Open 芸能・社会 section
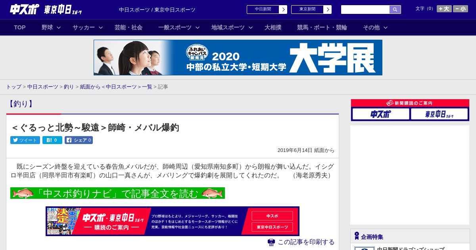 click(x=129, y=27)
